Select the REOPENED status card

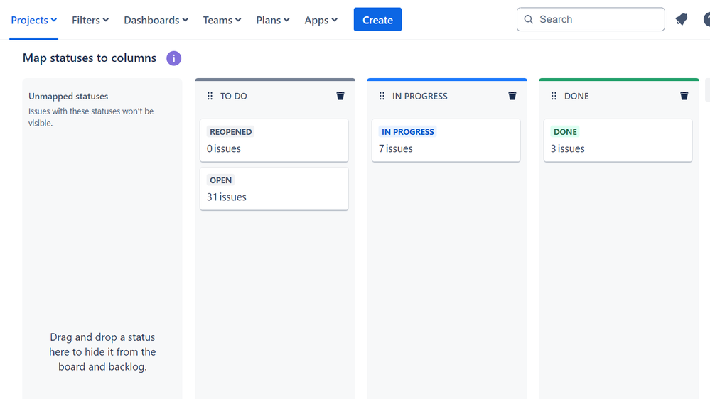pos(274,141)
